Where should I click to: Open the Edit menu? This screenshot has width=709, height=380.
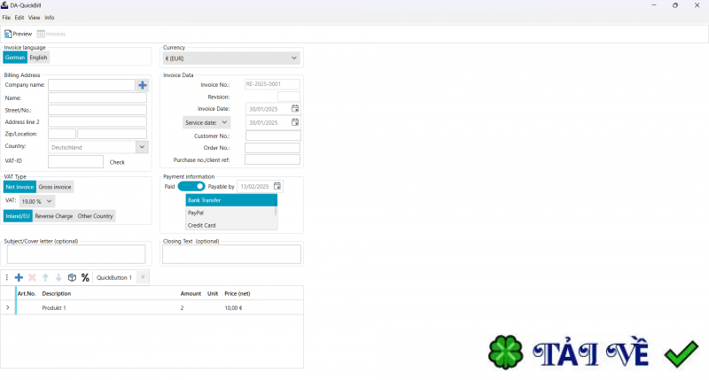pyautogui.click(x=19, y=18)
